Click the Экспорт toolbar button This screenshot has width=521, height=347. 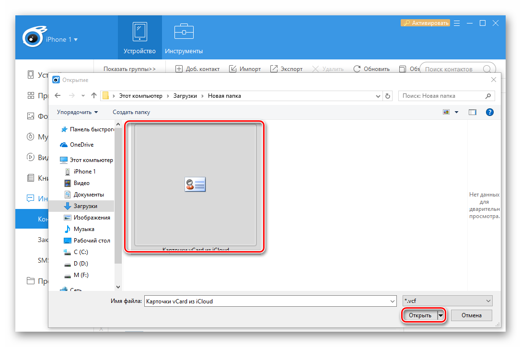[286, 69]
